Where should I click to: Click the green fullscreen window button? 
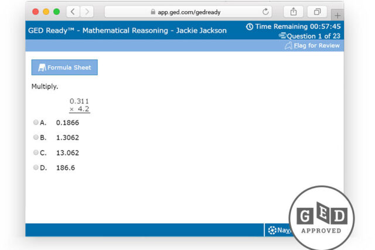click(x=57, y=12)
